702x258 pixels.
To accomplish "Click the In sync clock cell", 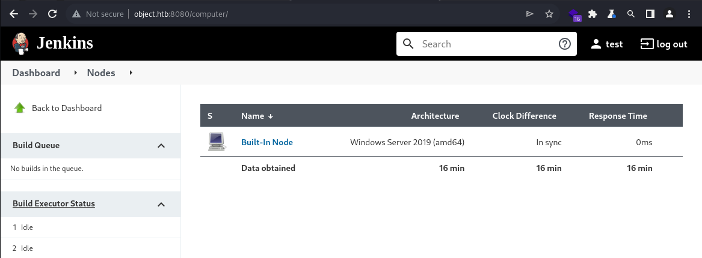I will (549, 142).
